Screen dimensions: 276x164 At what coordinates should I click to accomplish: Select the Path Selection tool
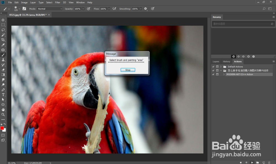[x=3, y=100]
